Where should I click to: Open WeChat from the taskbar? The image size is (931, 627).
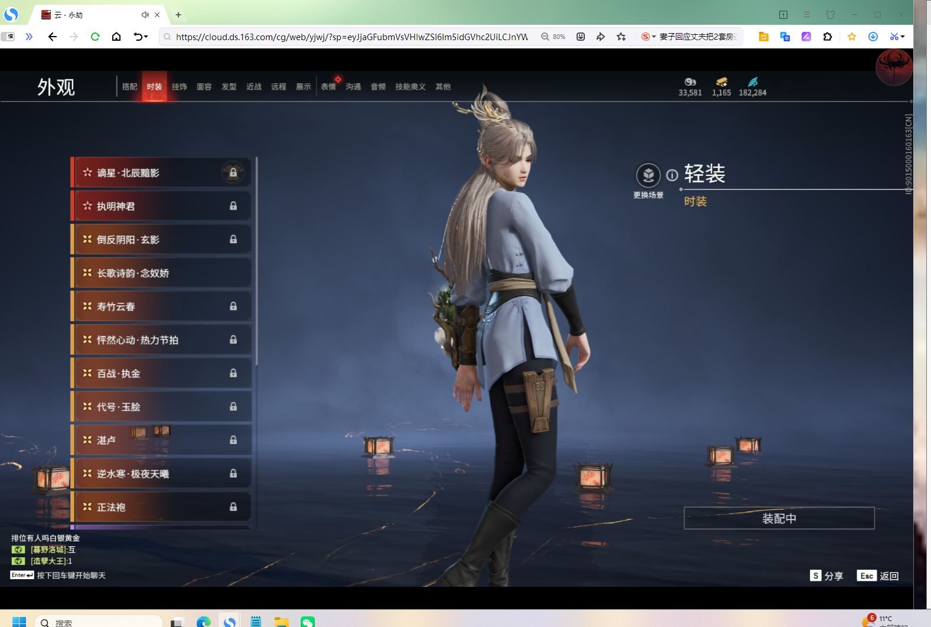308,622
